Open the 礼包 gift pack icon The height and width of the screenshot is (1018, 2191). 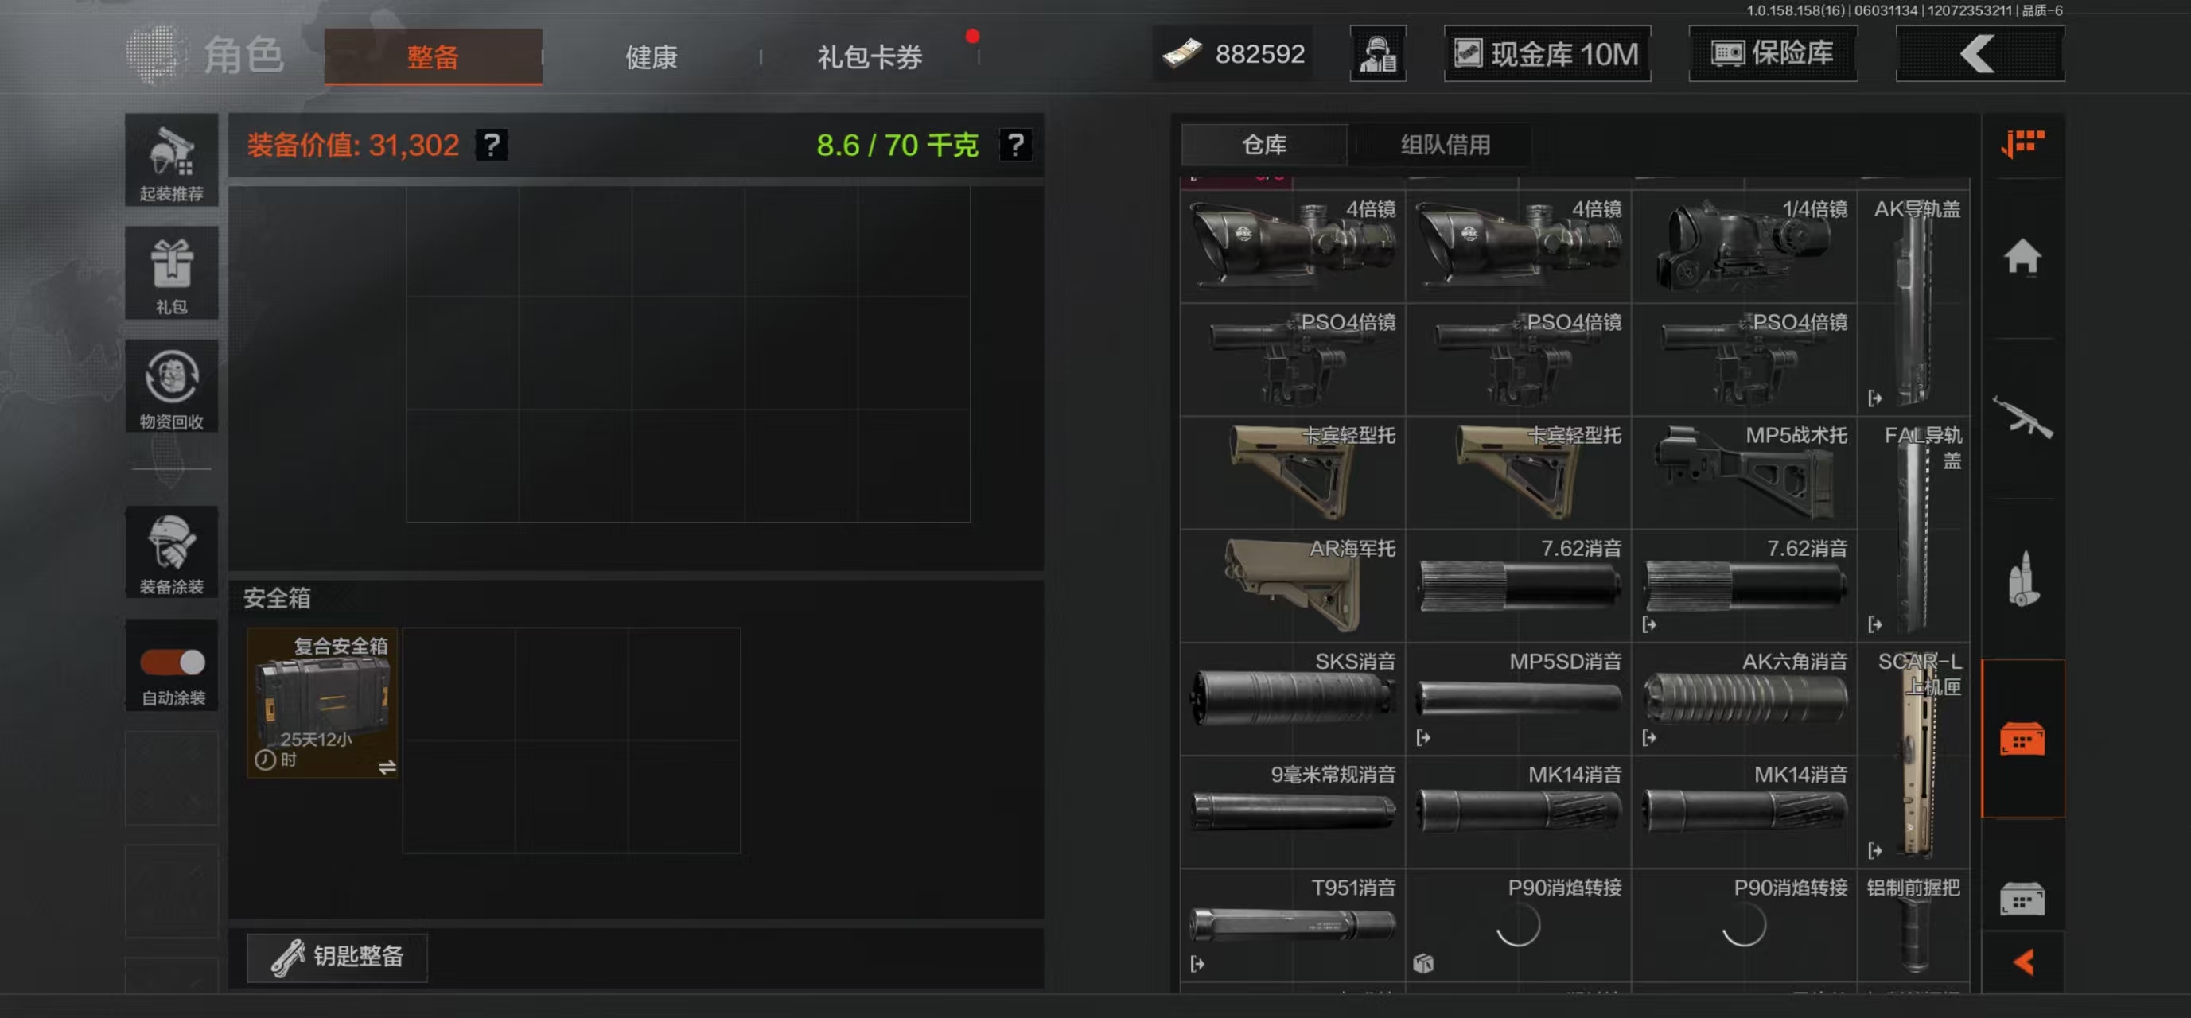tap(171, 272)
